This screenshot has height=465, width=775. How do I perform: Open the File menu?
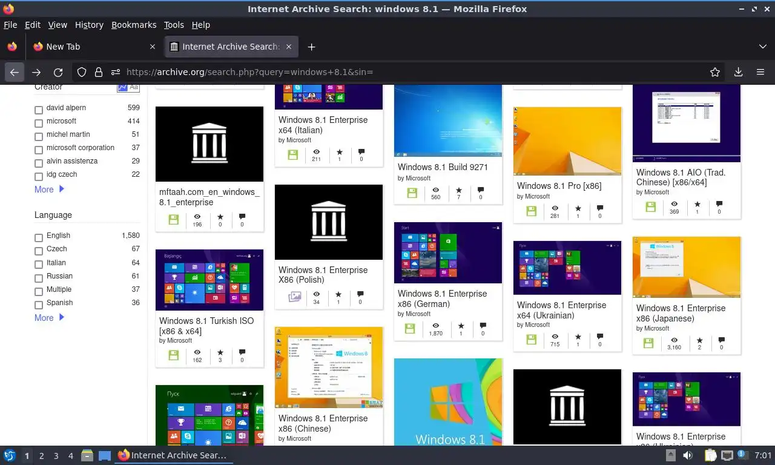point(10,25)
